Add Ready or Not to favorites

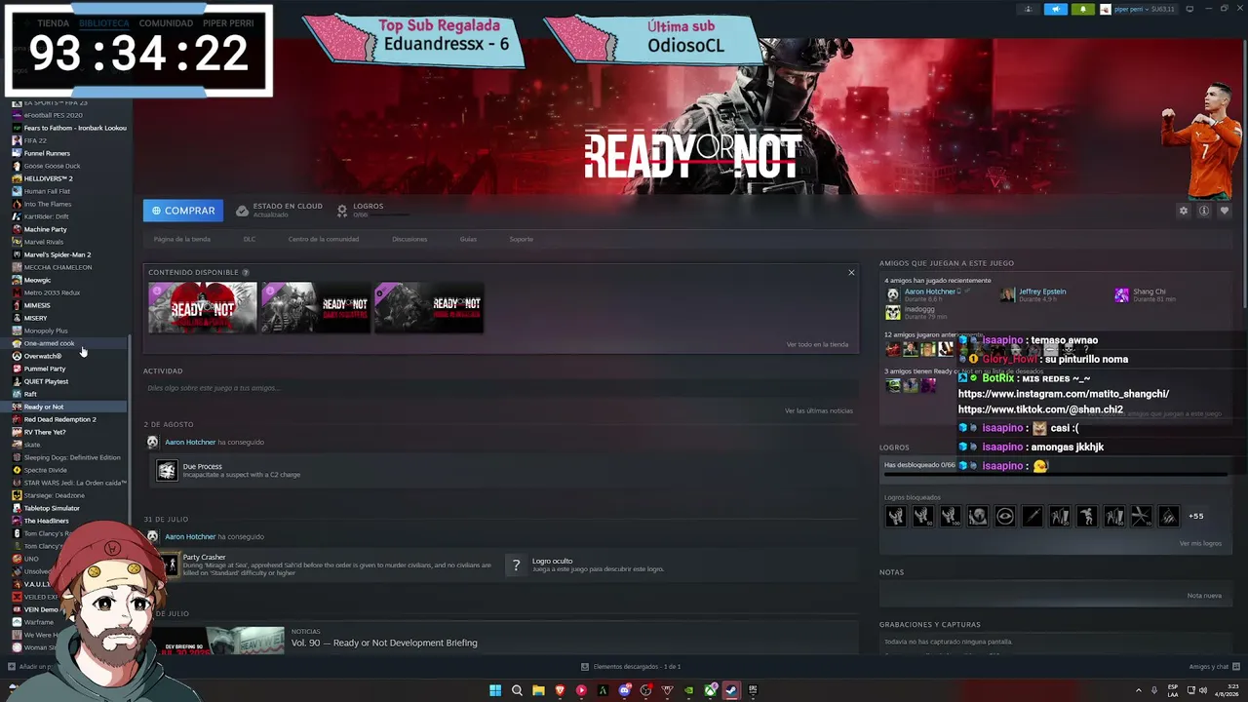1225,211
